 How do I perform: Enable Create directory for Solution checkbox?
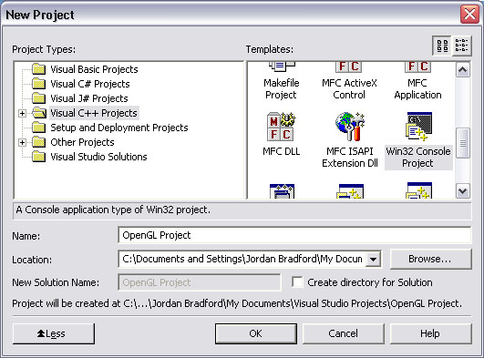pos(297,282)
